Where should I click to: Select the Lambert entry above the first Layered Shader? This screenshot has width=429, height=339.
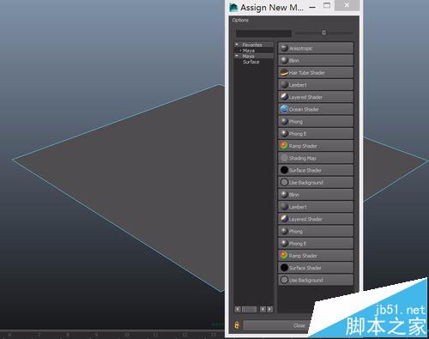point(316,85)
